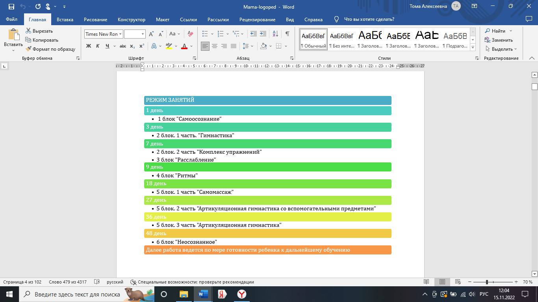This screenshot has width=538, height=302.
Task: Toggle paragraph marks display ¶
Action: coord(288,34)
